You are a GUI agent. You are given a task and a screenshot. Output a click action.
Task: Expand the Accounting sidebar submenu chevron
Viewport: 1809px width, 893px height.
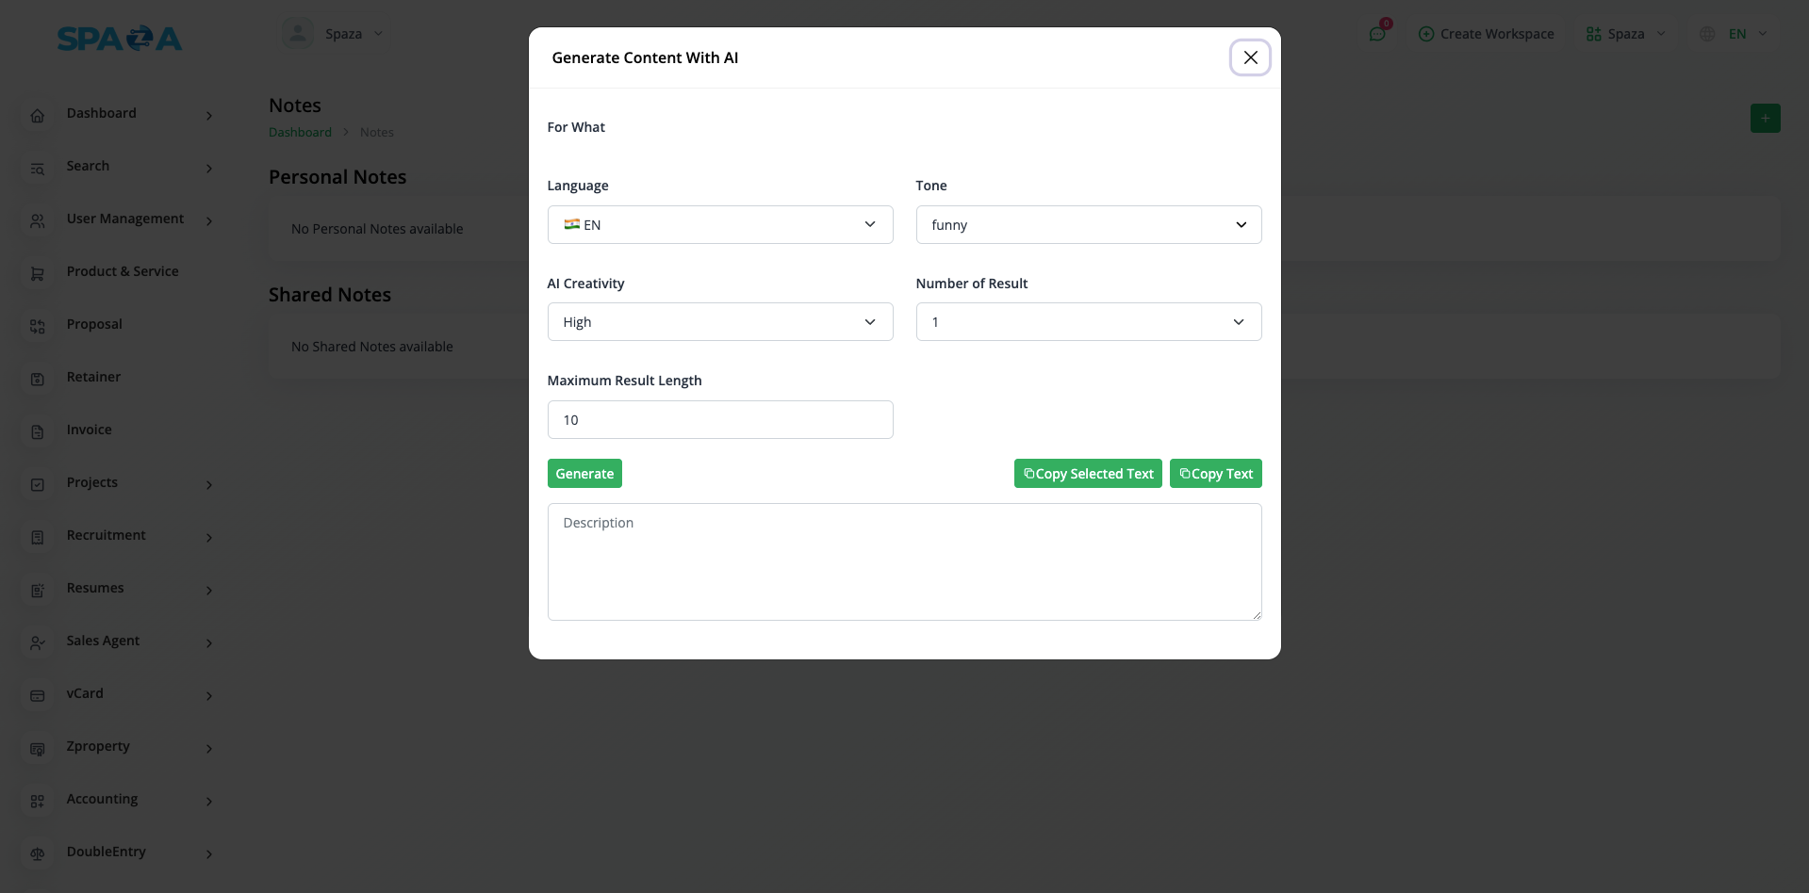(x=209, y=802)
